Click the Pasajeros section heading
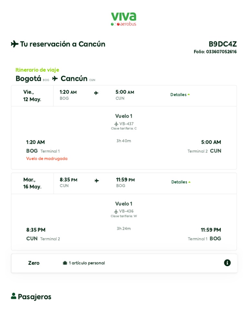Screen dimensions: 248x331 [x=35, y=297]
